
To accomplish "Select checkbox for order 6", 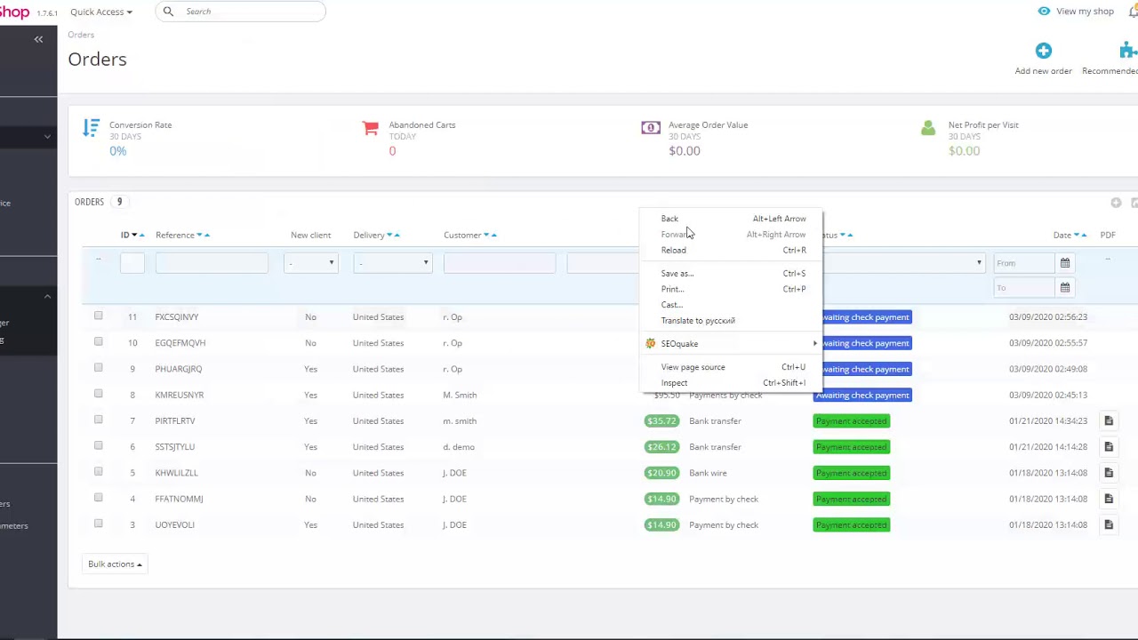I will 99,445.
